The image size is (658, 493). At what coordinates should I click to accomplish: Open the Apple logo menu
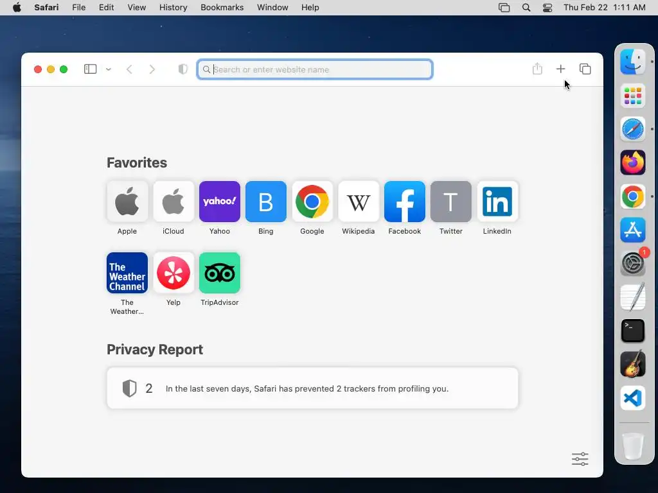tap(17, 8)
